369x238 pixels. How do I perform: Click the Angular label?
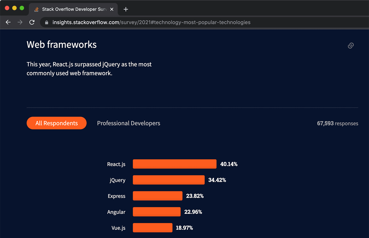click(x=116, y=212)
